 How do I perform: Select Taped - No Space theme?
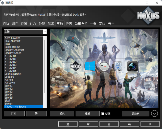[23, 106]
